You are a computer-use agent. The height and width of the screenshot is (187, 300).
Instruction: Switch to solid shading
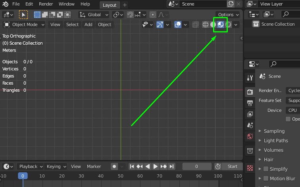[x=213, y=25]
